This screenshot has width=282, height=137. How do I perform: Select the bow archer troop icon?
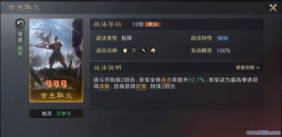point(134,51)
